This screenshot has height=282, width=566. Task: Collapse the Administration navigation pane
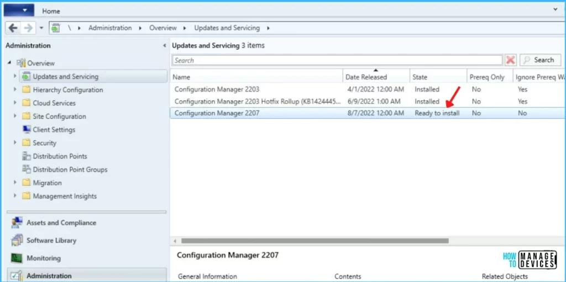[164, 46]
